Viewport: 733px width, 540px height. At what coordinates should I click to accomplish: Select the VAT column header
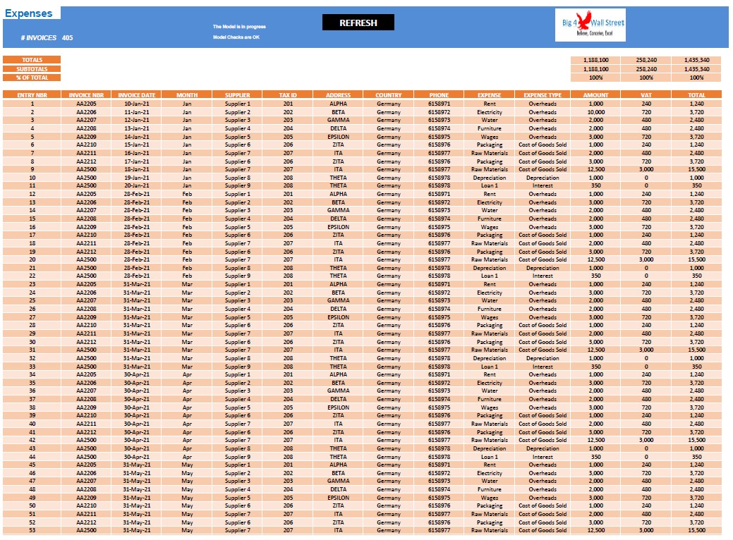[x=646, y=95]
